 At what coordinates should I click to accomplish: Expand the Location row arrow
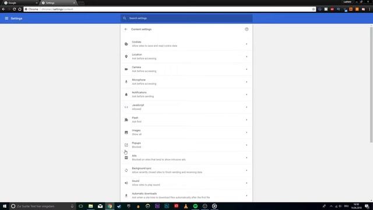247,57
